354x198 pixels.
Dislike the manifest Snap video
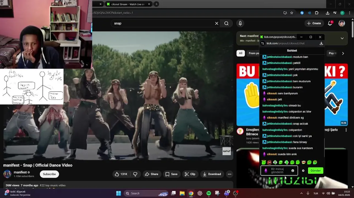tap(135, 174)
